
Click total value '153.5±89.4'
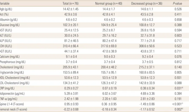click(71, 72)
